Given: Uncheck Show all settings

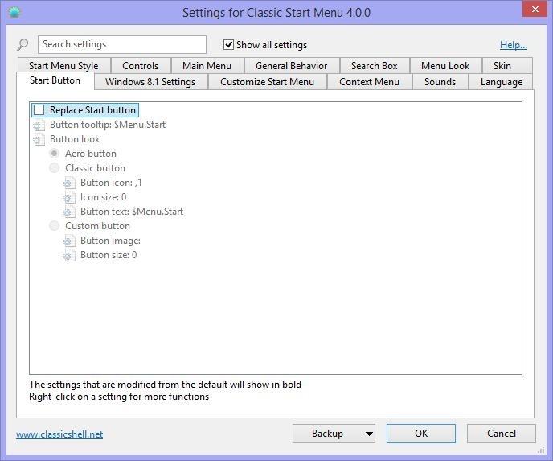Looking at the screenshot, I should point(228,45).
